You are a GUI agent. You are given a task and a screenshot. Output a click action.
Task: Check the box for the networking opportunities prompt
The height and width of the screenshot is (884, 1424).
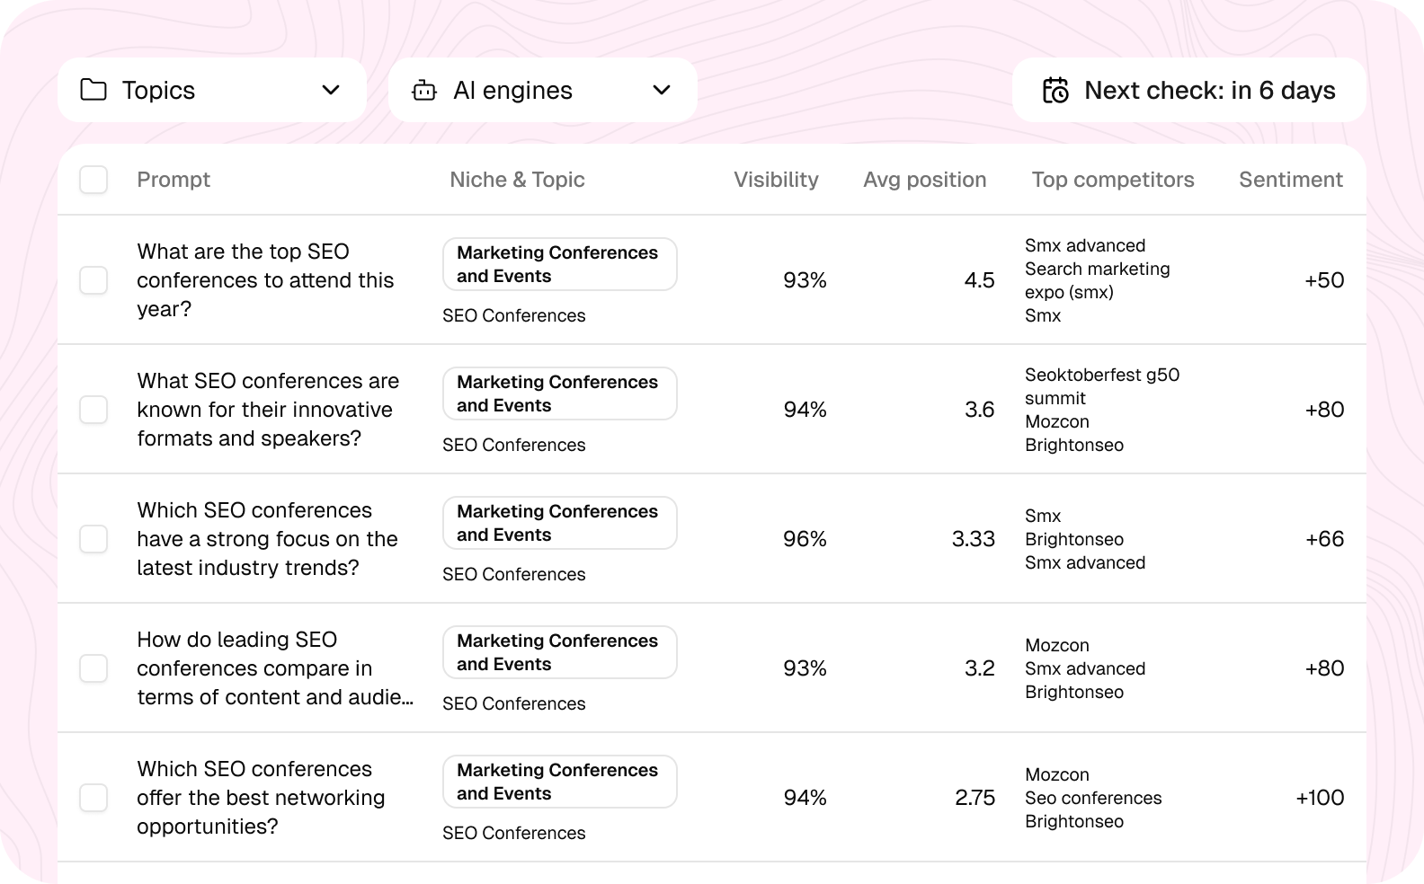pos(93,797)
